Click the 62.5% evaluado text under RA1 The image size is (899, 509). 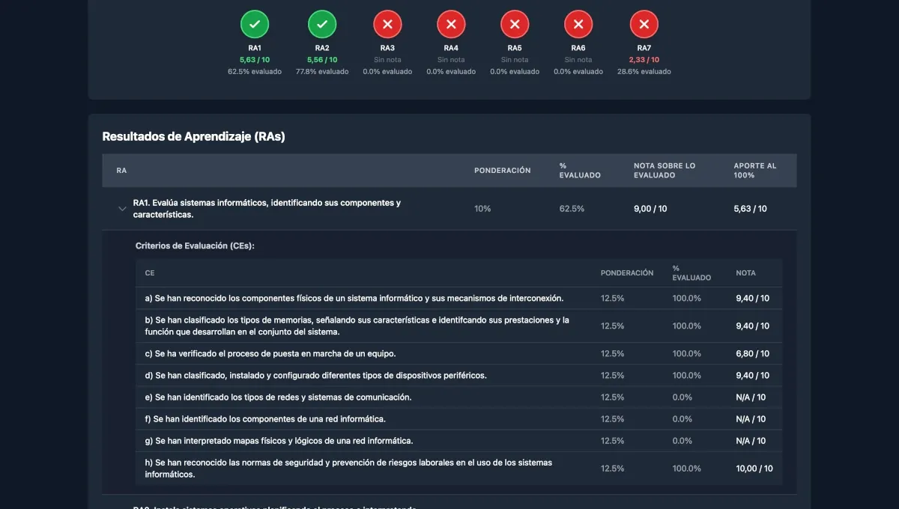point(255,71)
